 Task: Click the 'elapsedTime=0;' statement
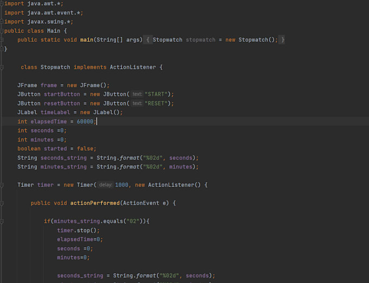[x=80, y=239]
